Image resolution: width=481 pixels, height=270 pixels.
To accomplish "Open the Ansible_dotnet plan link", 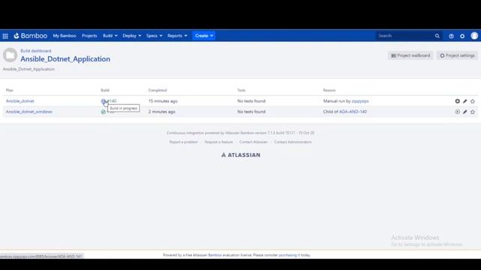I will 20,101.
